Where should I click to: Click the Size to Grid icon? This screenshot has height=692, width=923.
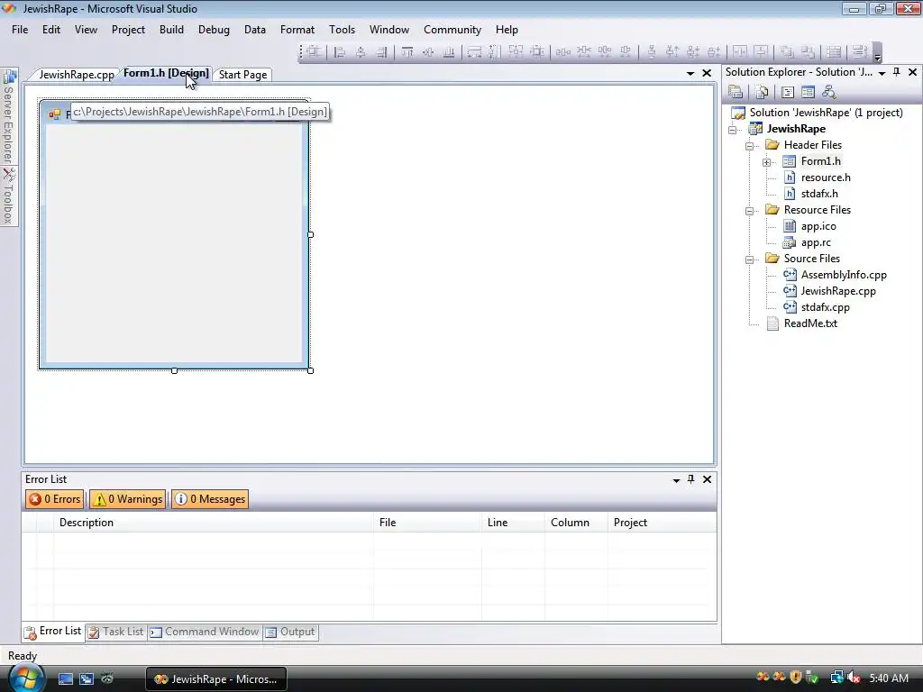[x=537, y=52]
